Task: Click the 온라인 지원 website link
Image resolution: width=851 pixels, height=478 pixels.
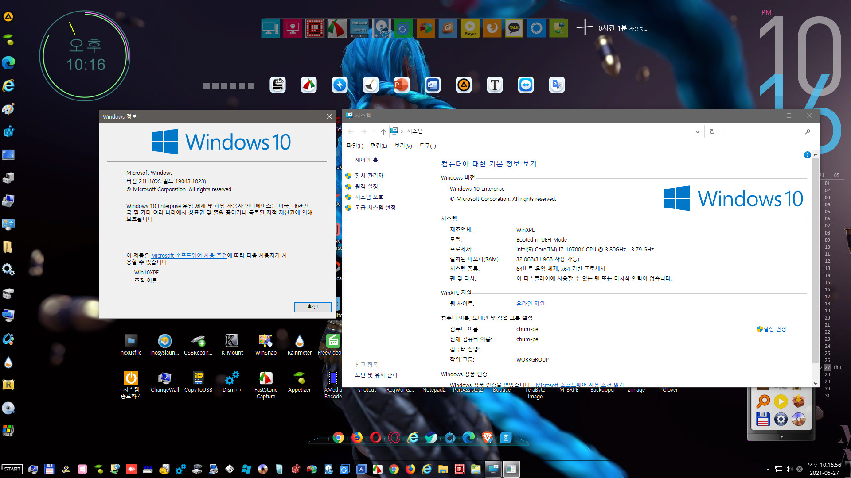Action: click(530, 304)
